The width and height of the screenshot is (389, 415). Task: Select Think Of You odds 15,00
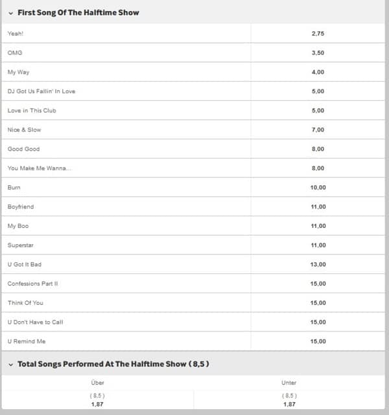[x=318, y=303]
